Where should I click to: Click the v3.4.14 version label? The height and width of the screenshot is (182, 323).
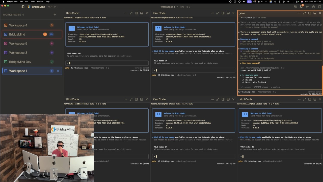tap(52, 7)
